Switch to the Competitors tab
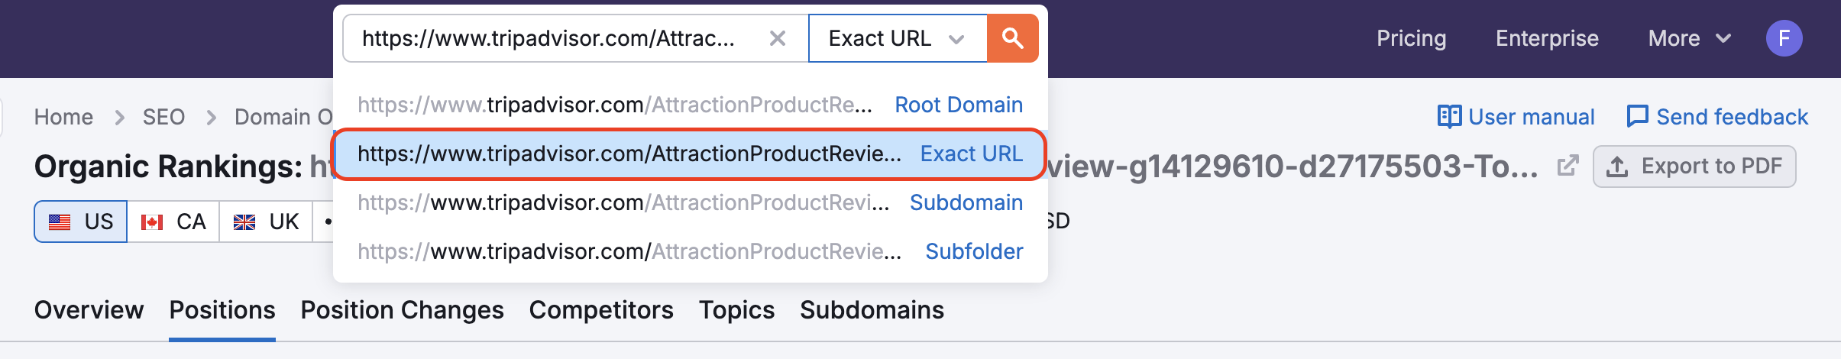This screenshot has height=359, width=1841. pos(601,310)
